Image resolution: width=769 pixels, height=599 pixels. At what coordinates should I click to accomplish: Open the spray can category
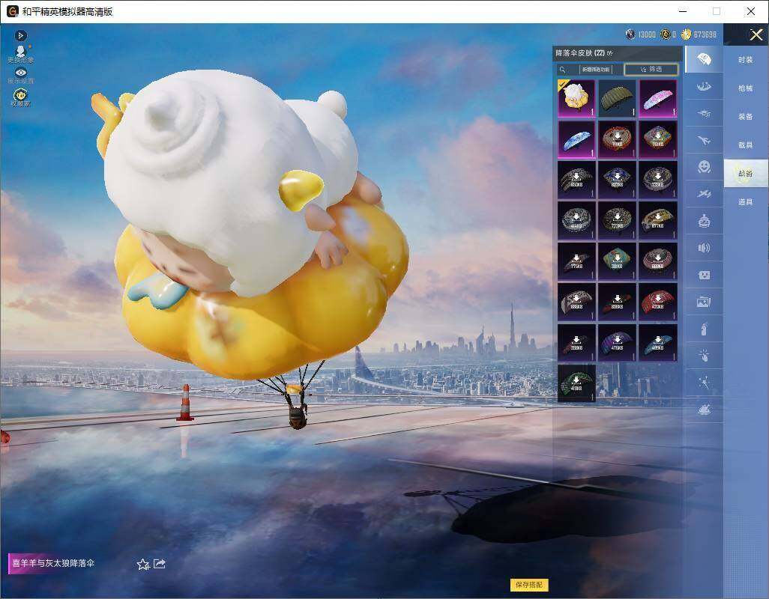(x=704, y=329)
